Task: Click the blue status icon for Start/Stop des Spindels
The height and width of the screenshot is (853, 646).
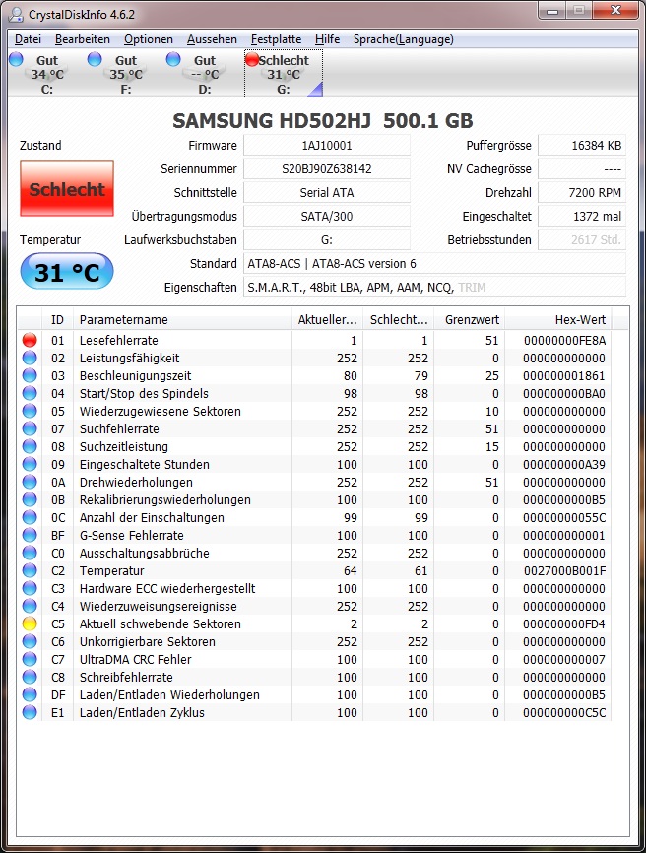Action: pyautogui.click(x=30, y=393)
